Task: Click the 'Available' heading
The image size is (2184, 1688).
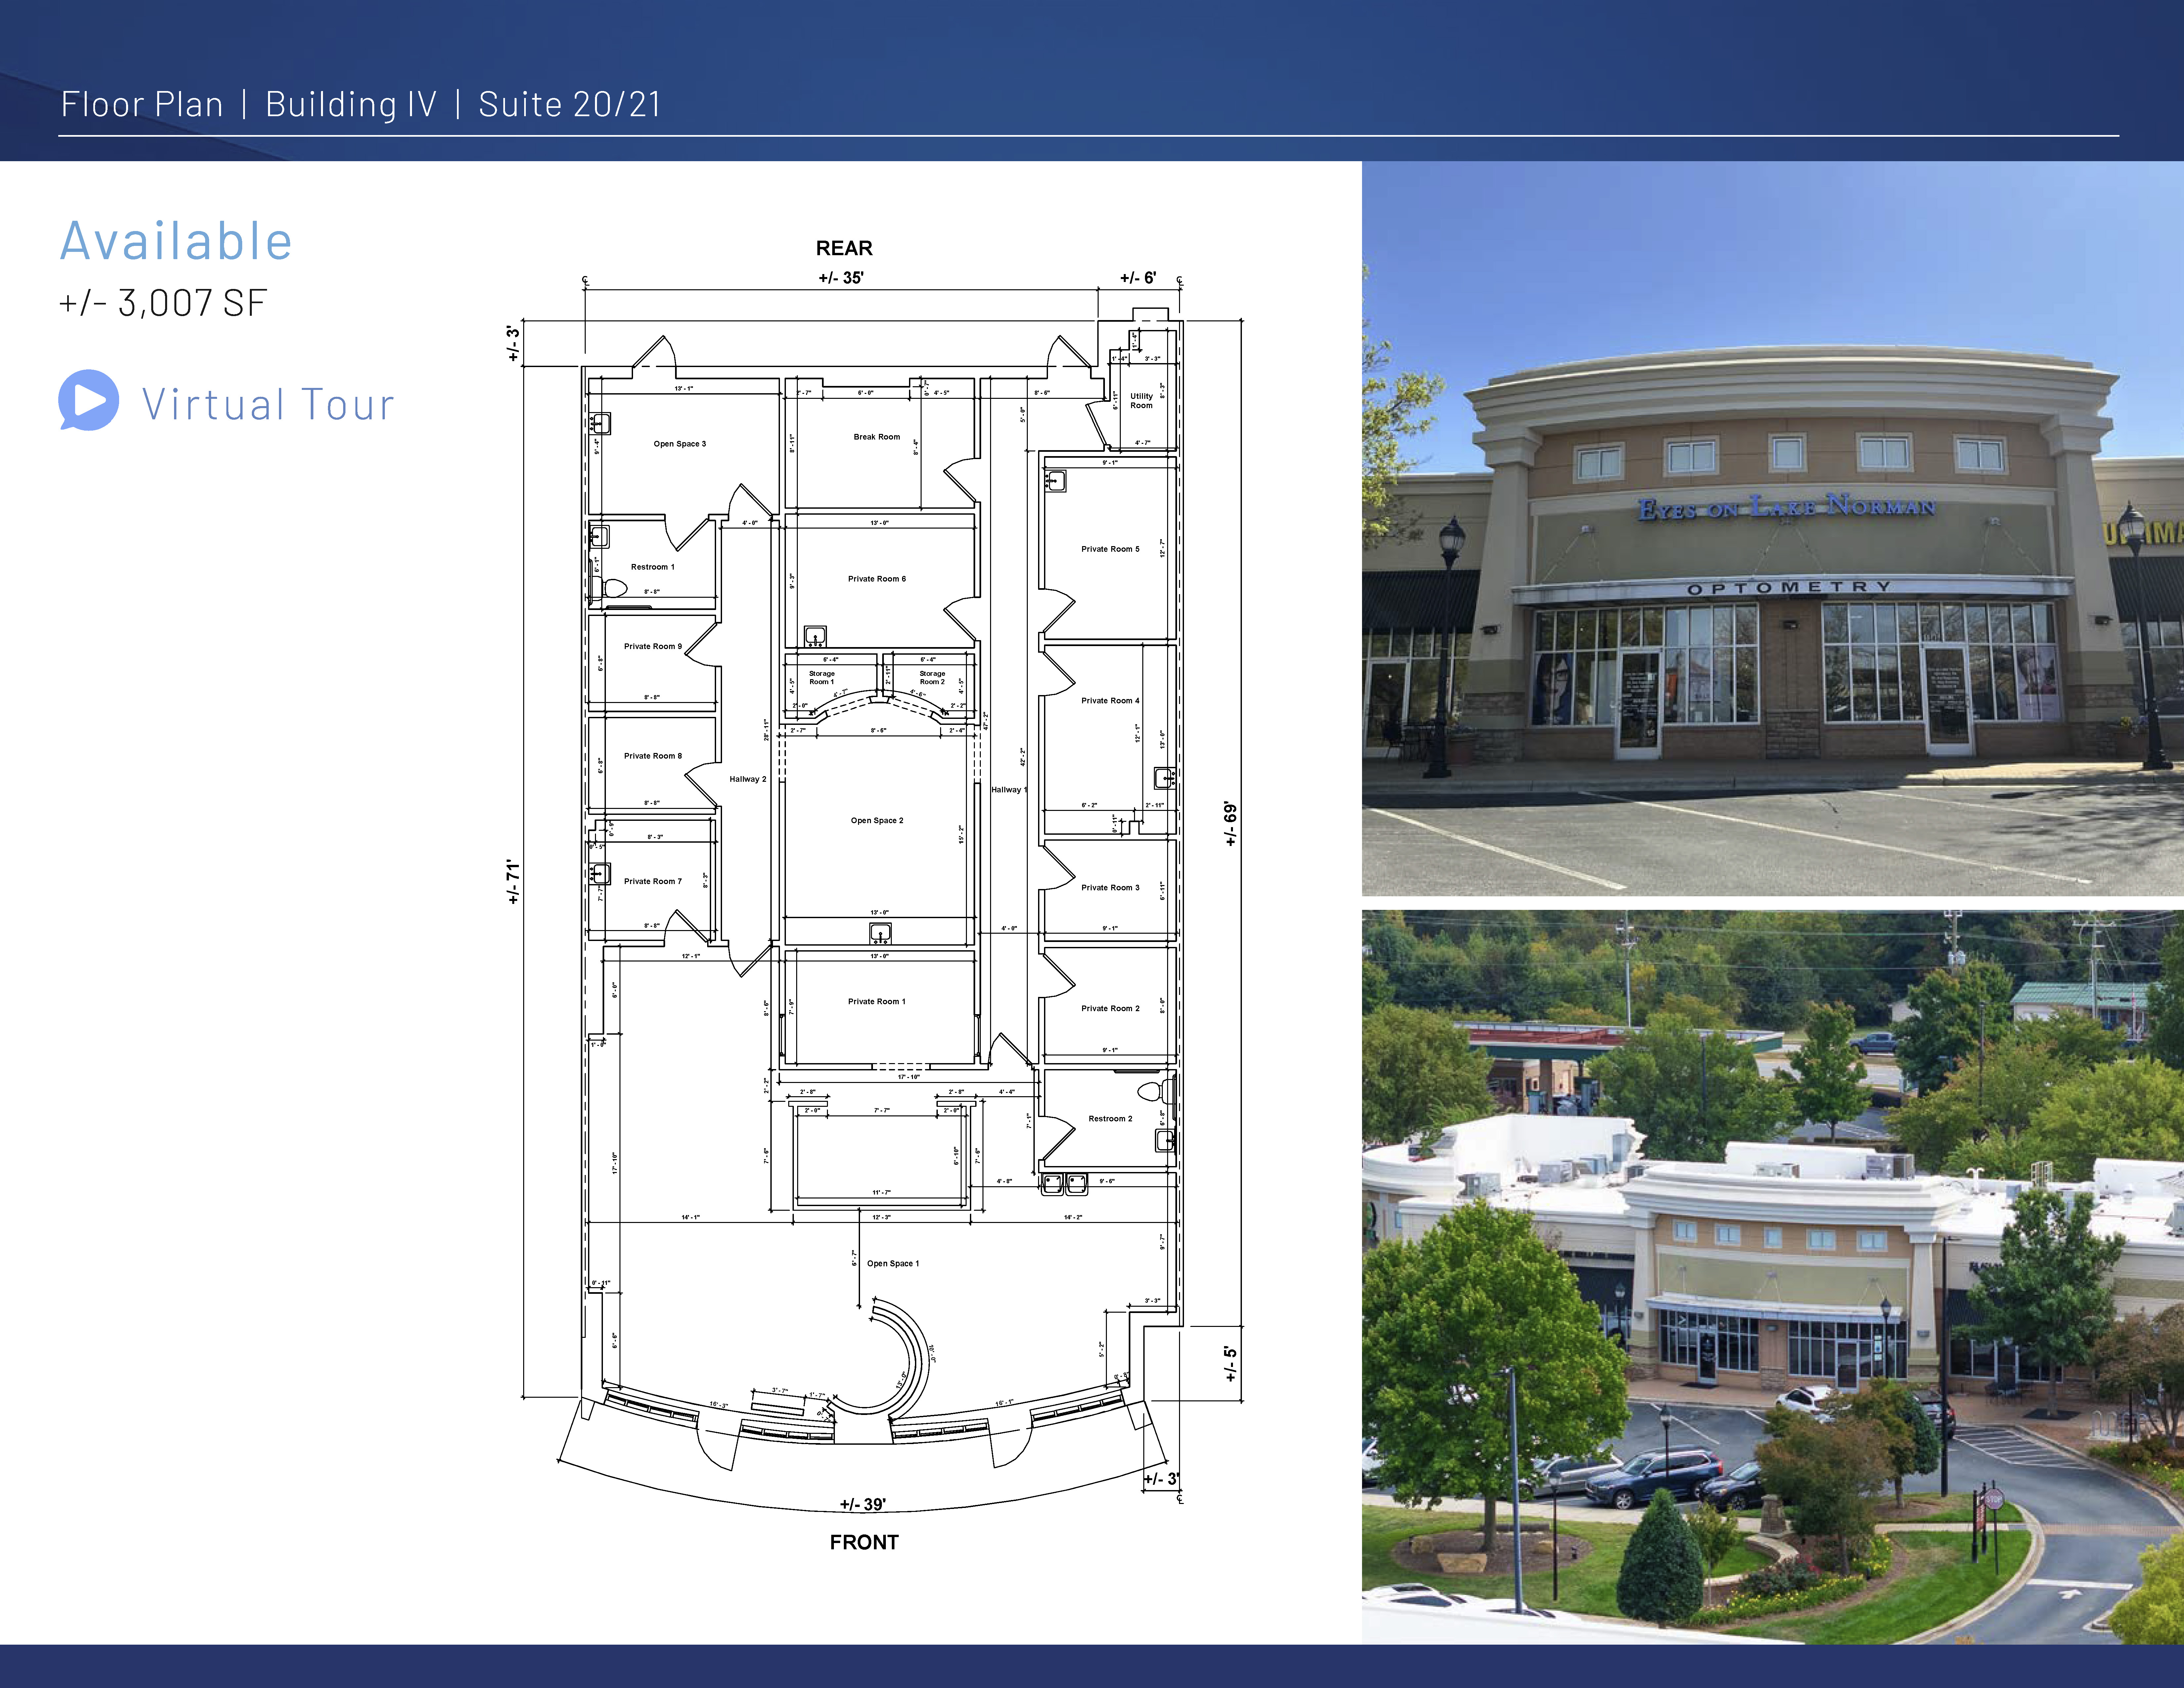Action: (176, 241)
